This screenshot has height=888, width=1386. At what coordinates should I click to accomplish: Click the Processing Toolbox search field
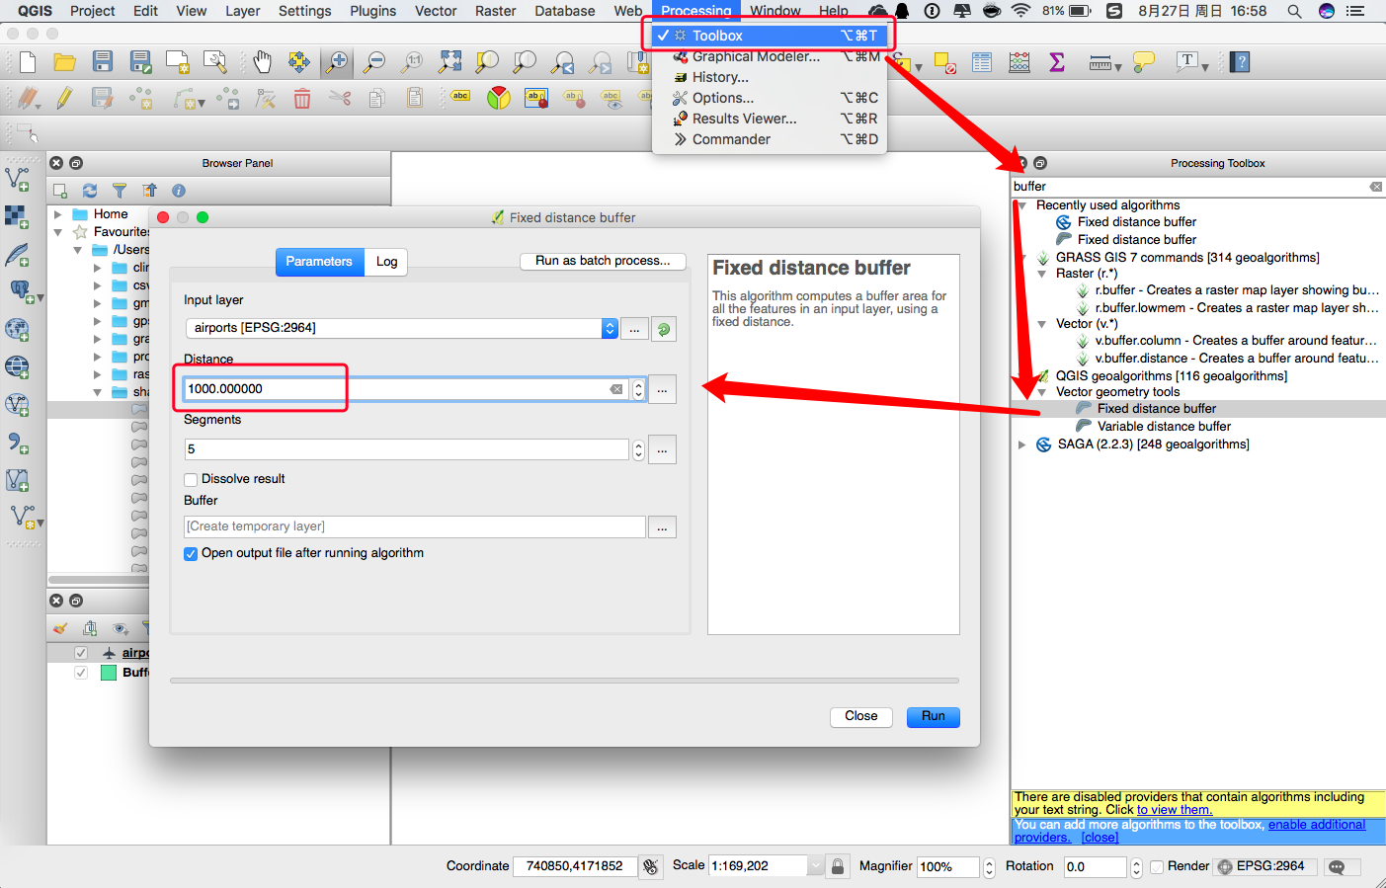(1197, 187)
